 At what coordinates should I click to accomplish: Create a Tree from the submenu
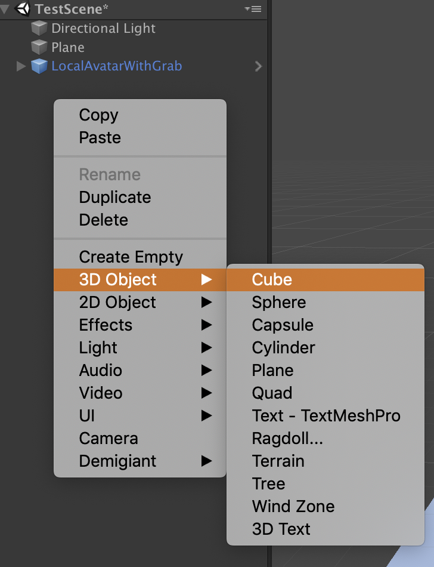325,484
